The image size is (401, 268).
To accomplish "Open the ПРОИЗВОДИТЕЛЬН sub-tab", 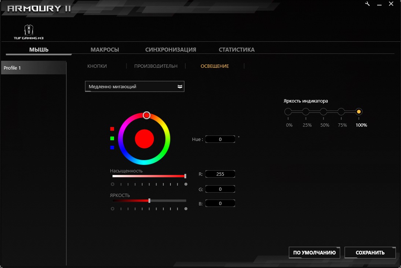I will 156,66.
